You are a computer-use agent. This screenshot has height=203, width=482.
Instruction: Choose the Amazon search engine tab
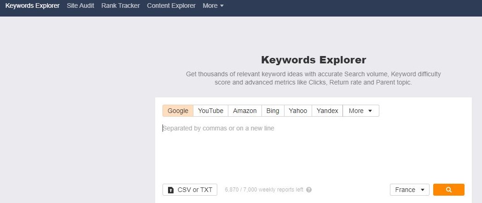tap(245, 111)
